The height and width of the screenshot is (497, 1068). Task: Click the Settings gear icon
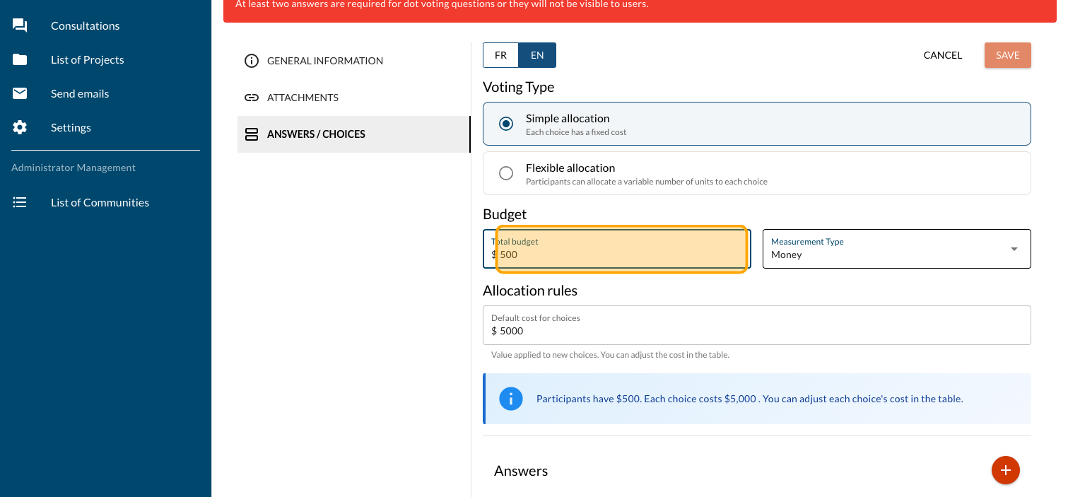click(20, 128)
